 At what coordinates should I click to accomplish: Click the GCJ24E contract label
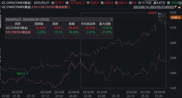[59, 92]
